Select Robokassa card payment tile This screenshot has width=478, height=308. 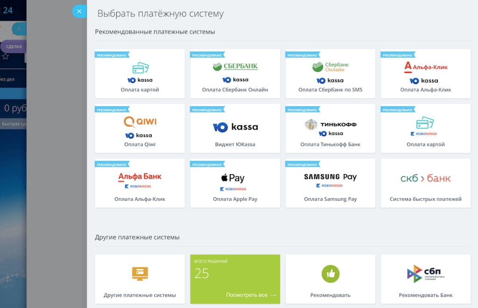425,129
